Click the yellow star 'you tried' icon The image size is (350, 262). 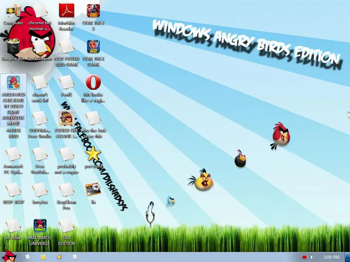click(x=93, y=154)
